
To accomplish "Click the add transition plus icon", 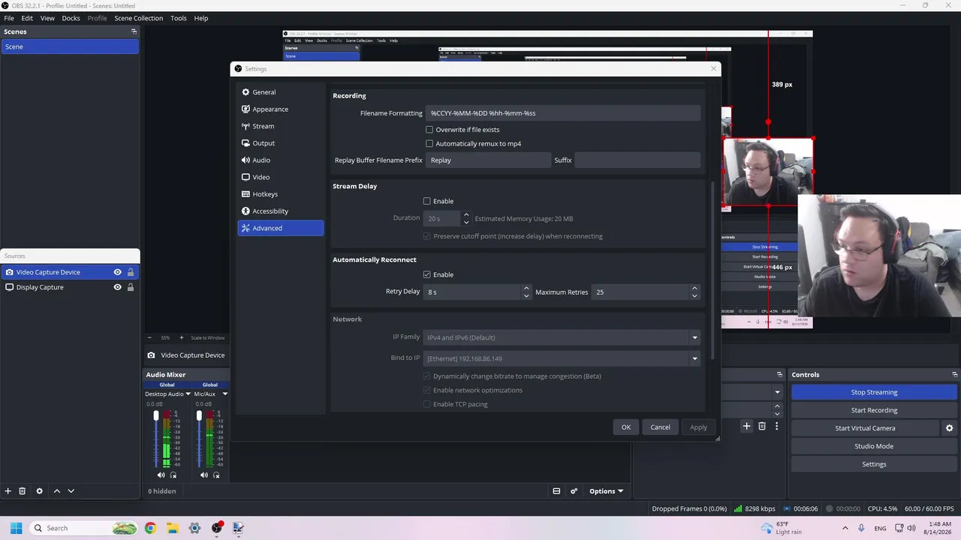I will coord(746,426).
